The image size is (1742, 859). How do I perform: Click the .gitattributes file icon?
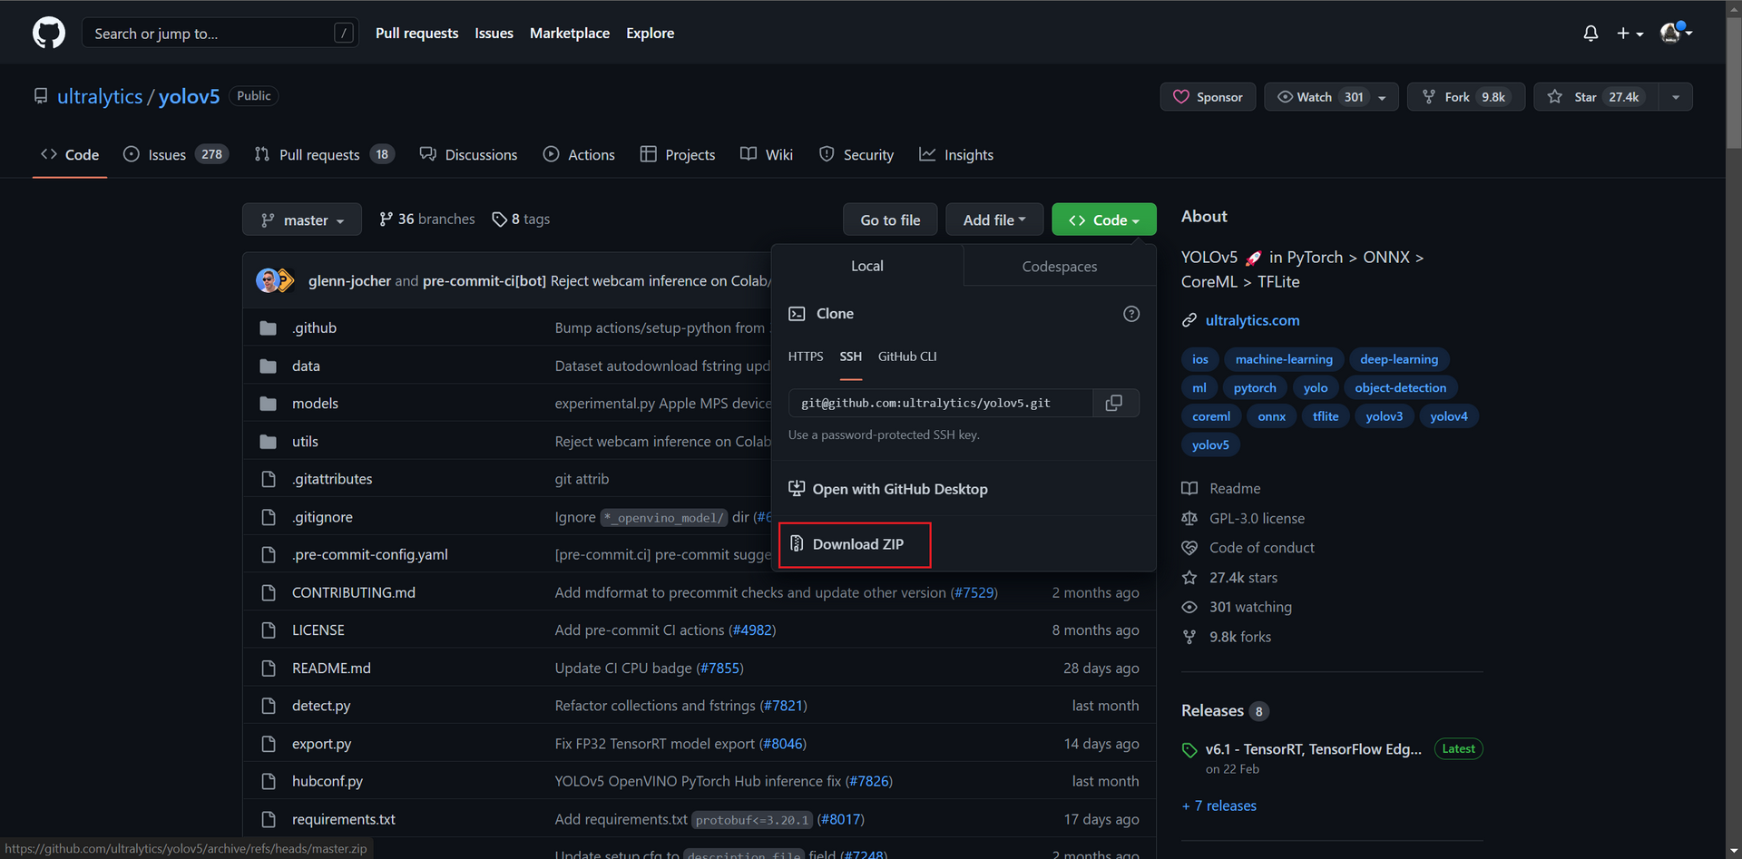[268, 479]
